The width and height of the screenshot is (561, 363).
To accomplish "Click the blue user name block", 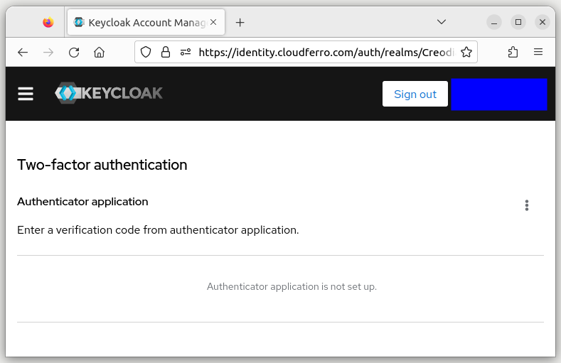I will tap(498, 94).
